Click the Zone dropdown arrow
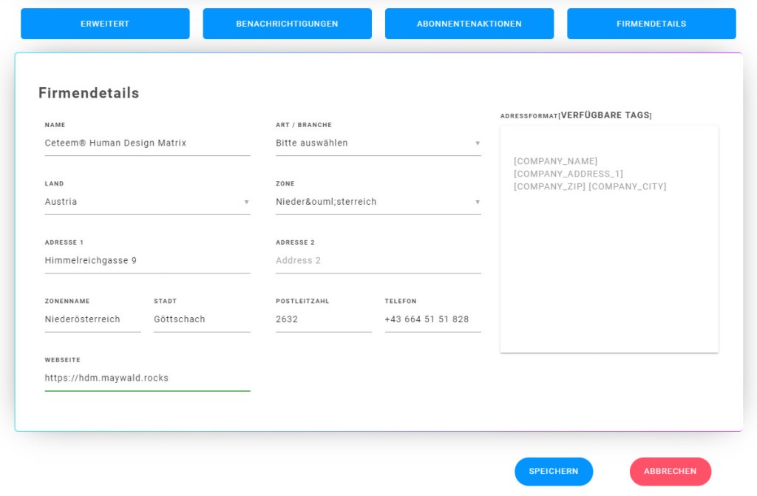Screen dimensions: 757x496 [477, 203]
